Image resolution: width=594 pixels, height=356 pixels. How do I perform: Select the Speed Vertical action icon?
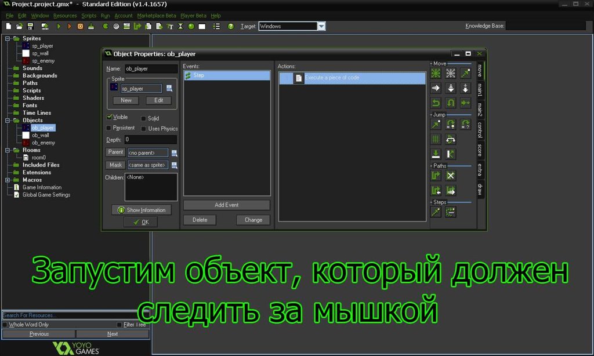tap(450, 88)
